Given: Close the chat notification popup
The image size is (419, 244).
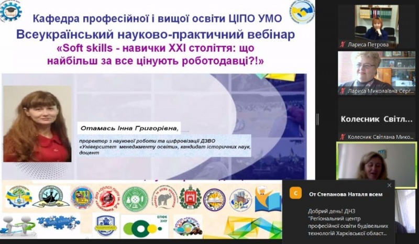Looking at the screenshot, I should (x=389, y=185).
